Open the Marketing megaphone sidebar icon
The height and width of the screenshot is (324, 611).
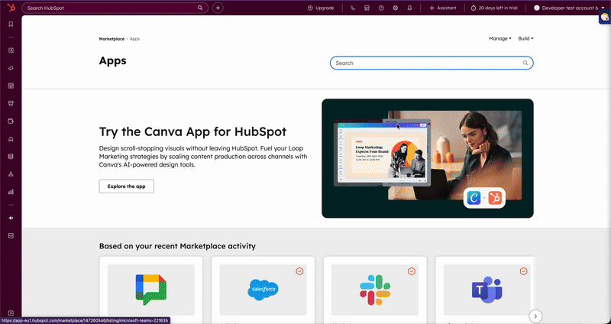pos(11,68)
